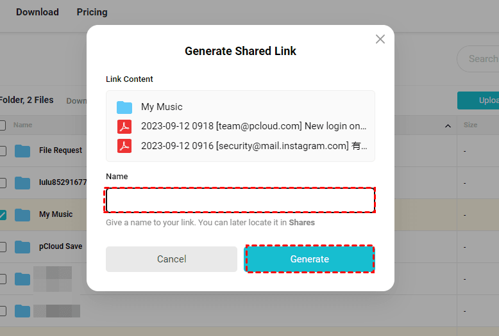Click the PDF icon for security@mail.instagram.com file

pos(124,146)
